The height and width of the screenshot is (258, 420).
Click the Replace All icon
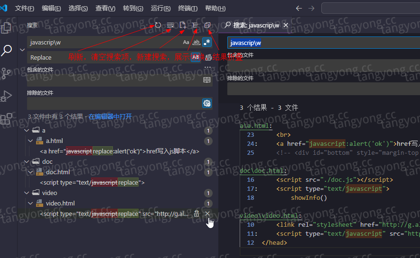point(208,57)
